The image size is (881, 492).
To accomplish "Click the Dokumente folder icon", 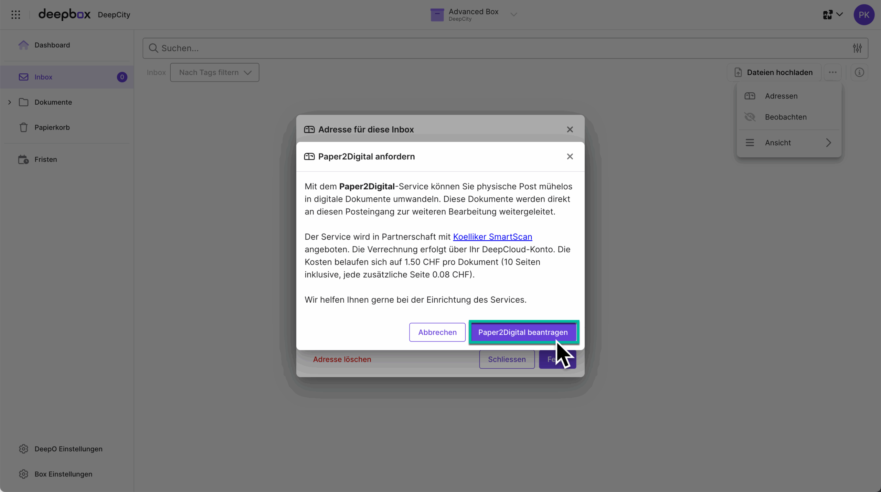I will click(x=23, y=102).
